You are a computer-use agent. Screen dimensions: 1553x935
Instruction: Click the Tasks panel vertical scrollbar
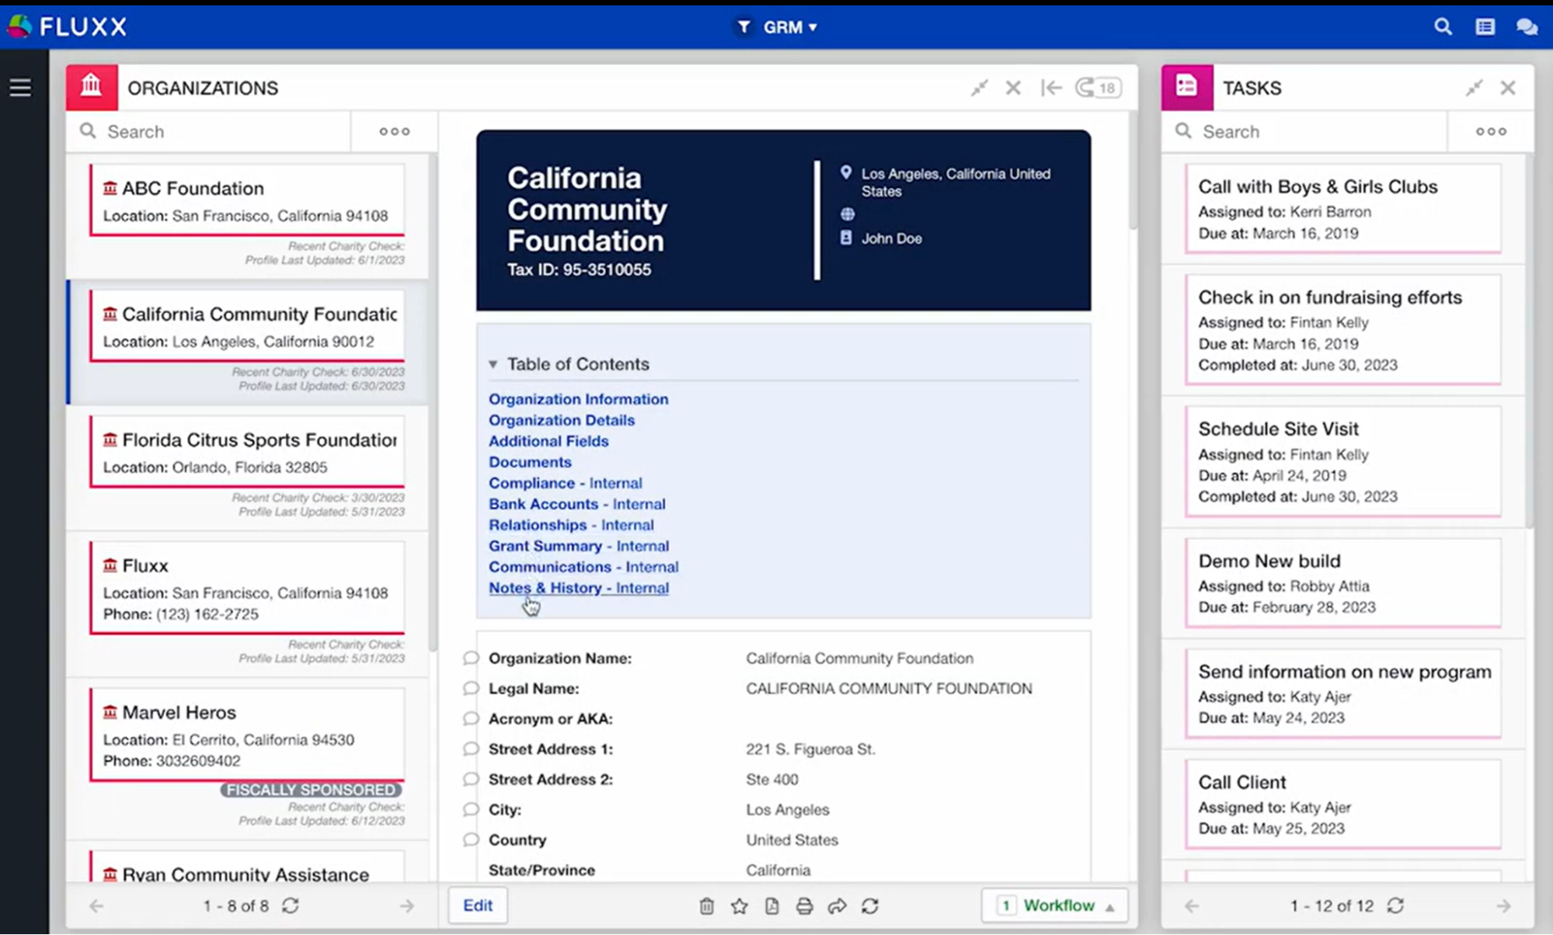(x=1529, y=342)
